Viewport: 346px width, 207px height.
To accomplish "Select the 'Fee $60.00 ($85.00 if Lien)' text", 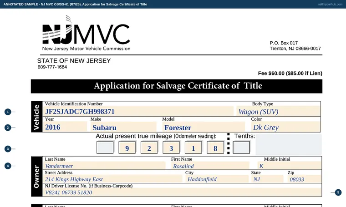I will (x=290, y=73).
